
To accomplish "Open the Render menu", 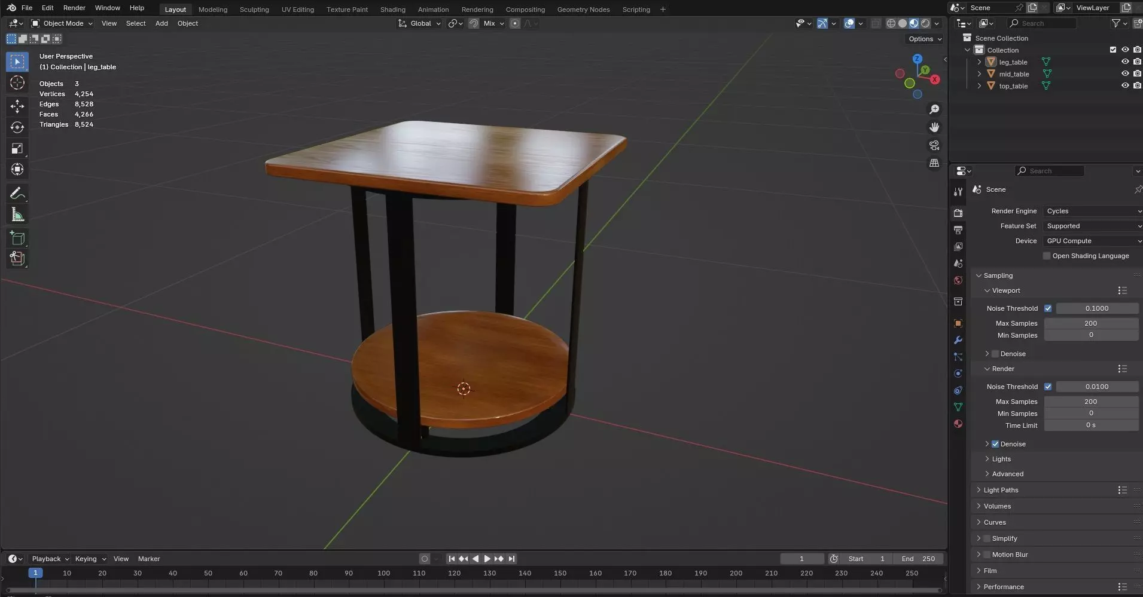I will coord(74,8).
